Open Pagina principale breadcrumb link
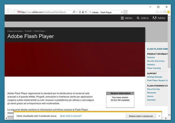This screenshot has height=123, width=175. 15,31
